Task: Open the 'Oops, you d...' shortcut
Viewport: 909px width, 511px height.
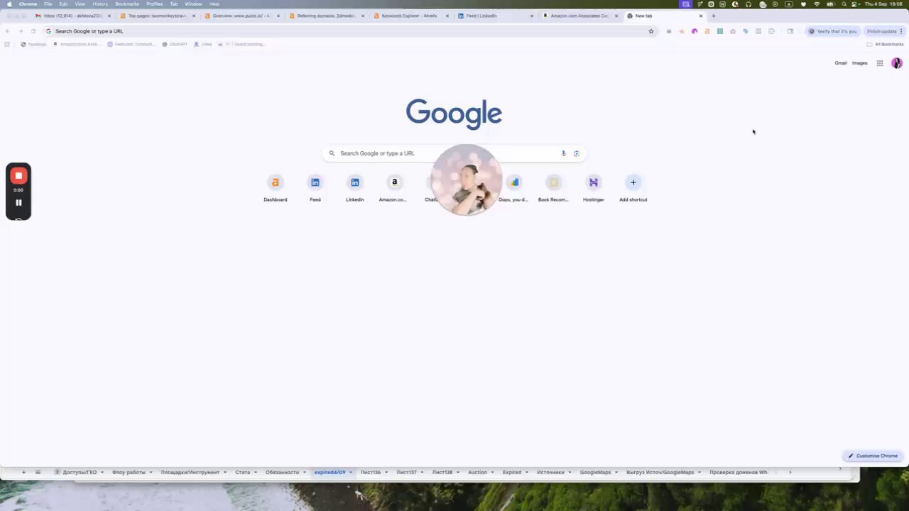Action: pos(513,189)
